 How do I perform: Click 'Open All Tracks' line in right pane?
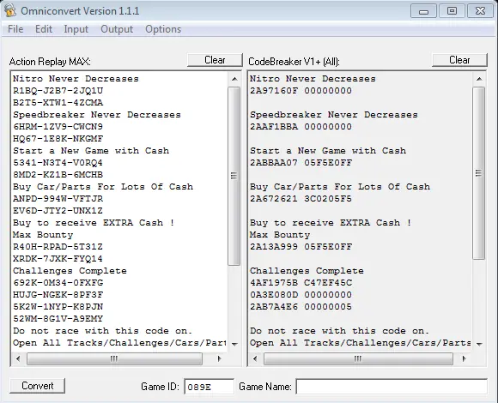tap(360, 343)
